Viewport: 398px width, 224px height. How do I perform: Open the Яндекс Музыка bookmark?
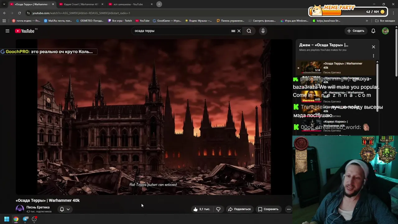click(x=198, y=21)
